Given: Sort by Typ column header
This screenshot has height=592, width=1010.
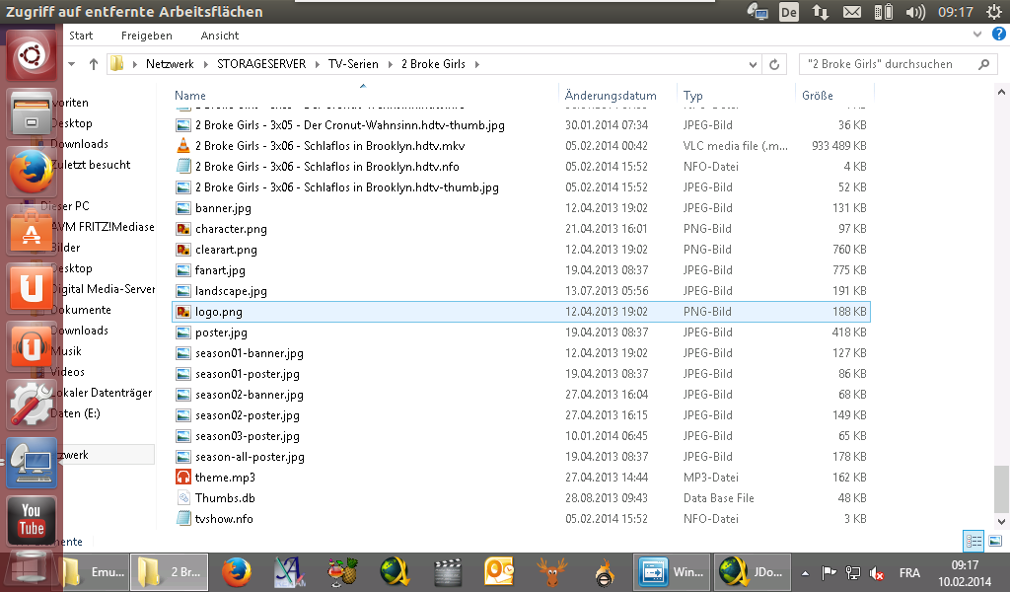Looking at the screenshot, I should 692,95.
